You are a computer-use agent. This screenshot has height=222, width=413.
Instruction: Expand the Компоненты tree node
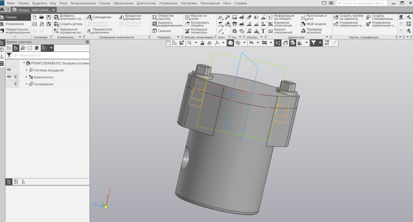(27, 77)
